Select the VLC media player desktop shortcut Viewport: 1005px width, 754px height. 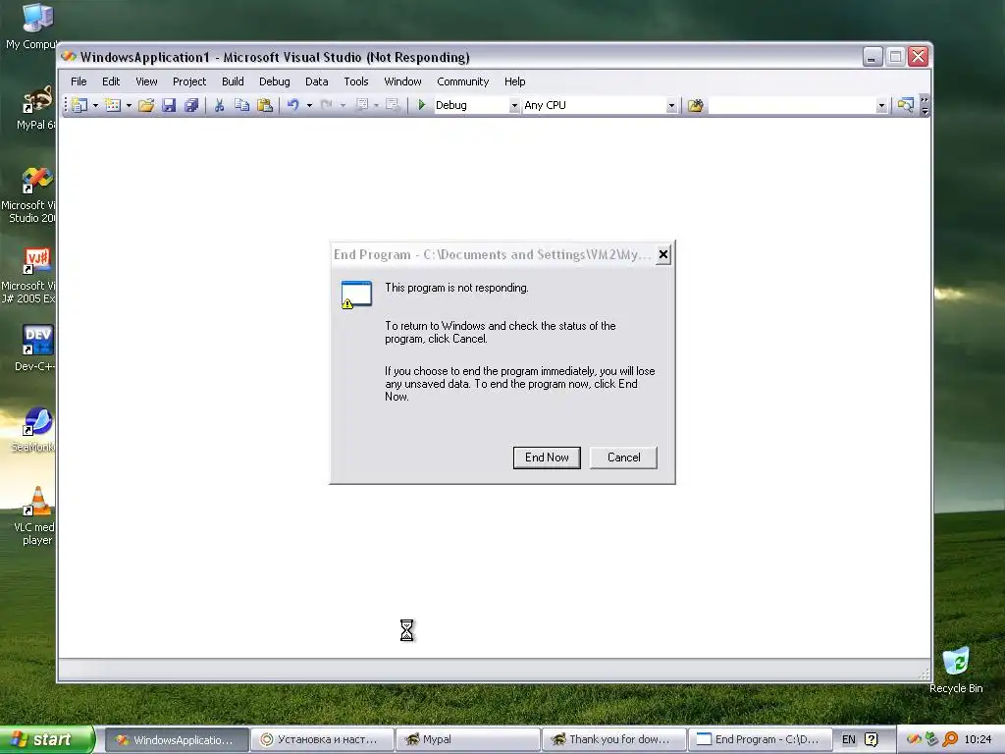[35, 516]
